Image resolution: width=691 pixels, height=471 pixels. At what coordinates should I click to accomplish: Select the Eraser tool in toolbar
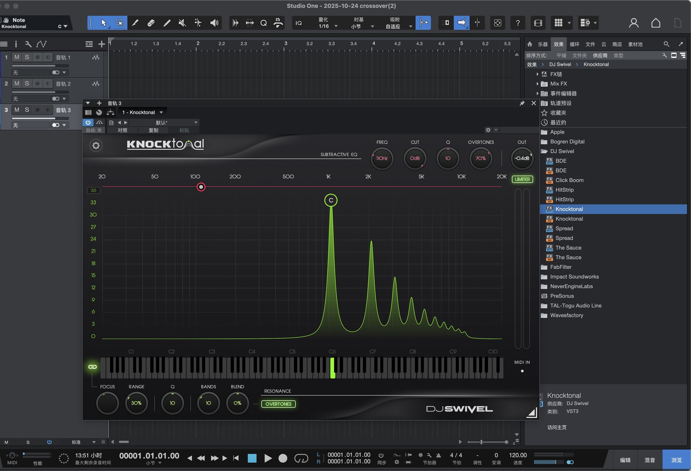[x=151, y=23]
